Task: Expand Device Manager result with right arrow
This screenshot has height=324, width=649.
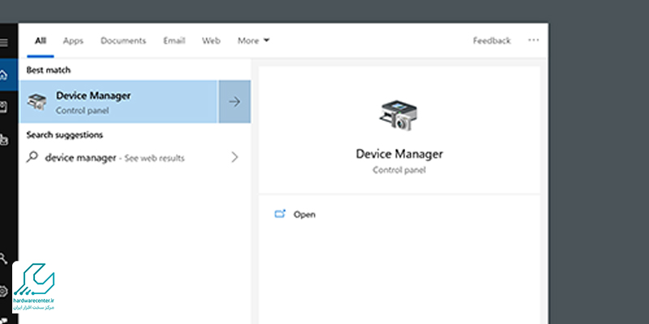Action: point(234,101)
